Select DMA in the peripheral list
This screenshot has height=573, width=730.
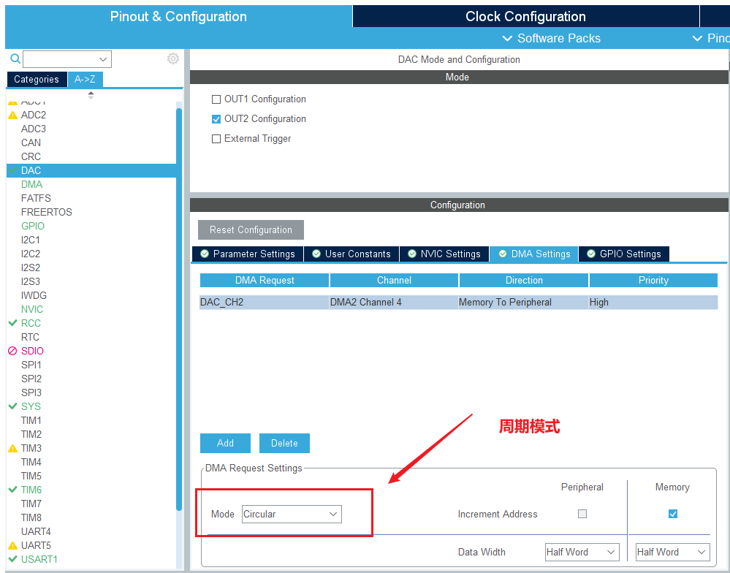pos(31,184)
